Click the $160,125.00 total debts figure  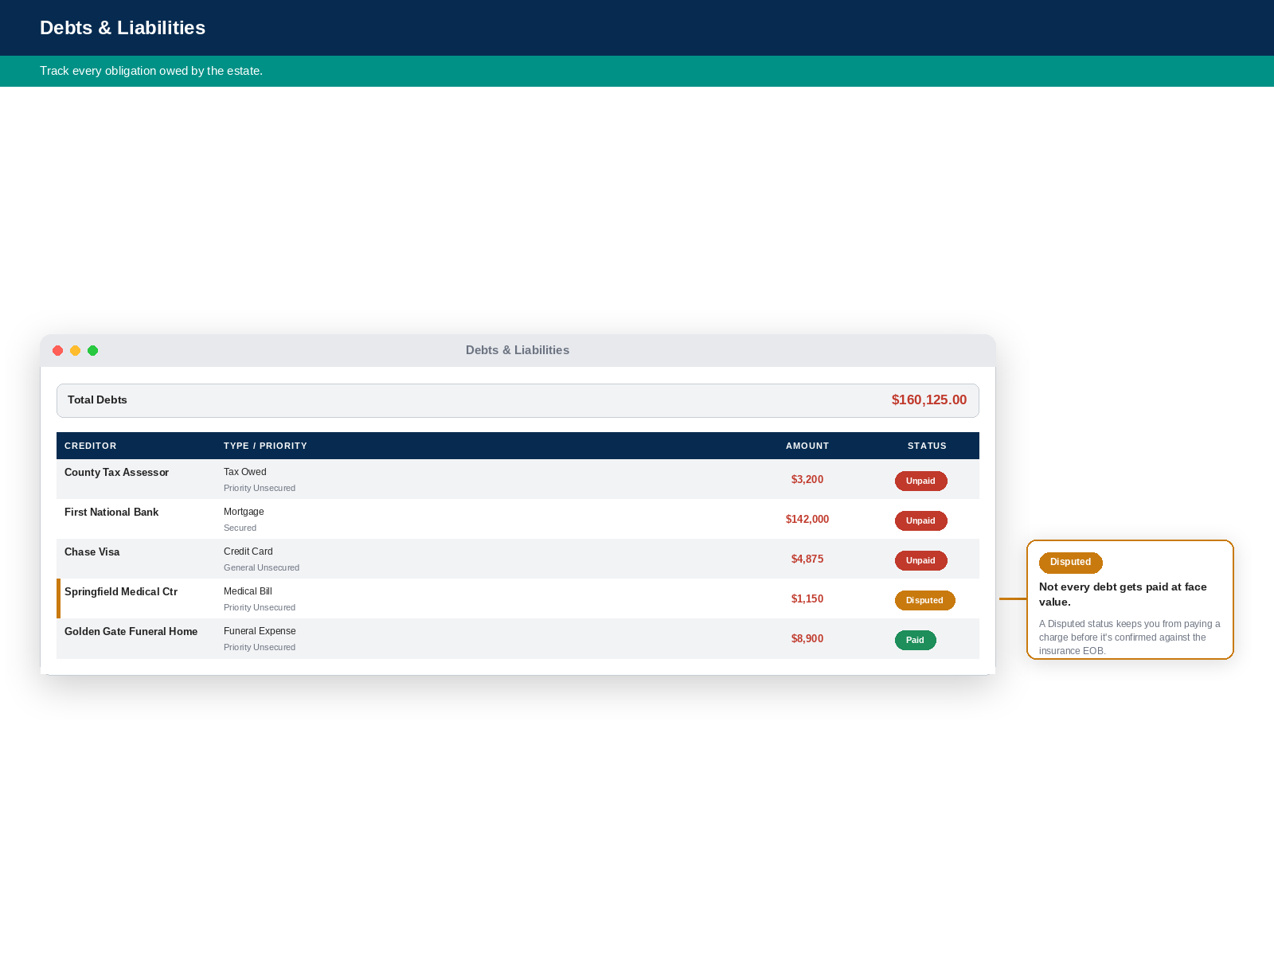(x=928, y=400)
